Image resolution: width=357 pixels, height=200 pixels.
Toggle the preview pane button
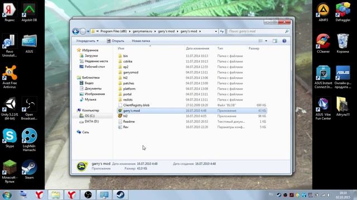click(275, 41)
